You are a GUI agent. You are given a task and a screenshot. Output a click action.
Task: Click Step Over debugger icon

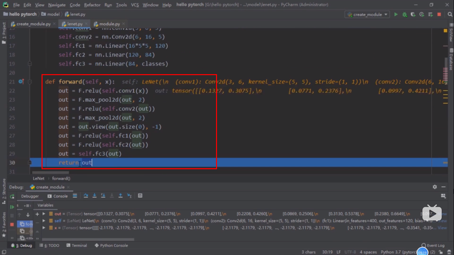click(86, 196)
